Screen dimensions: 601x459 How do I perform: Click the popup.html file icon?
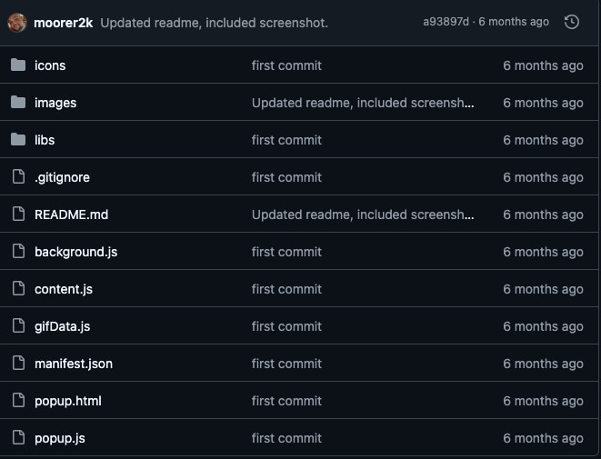18,401
